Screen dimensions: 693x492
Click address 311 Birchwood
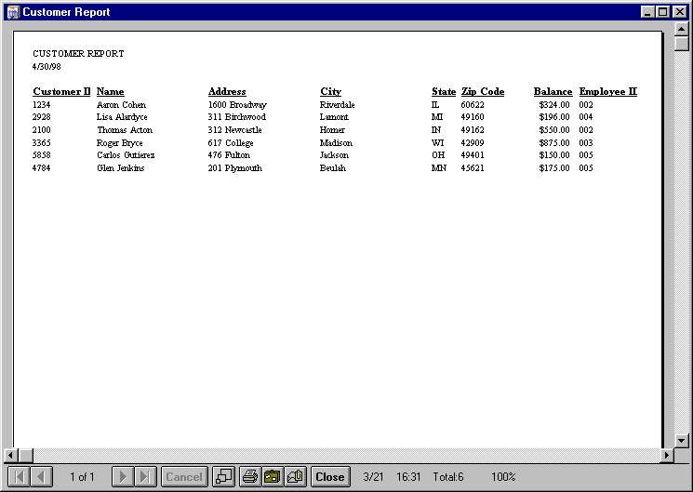point(237,117)
